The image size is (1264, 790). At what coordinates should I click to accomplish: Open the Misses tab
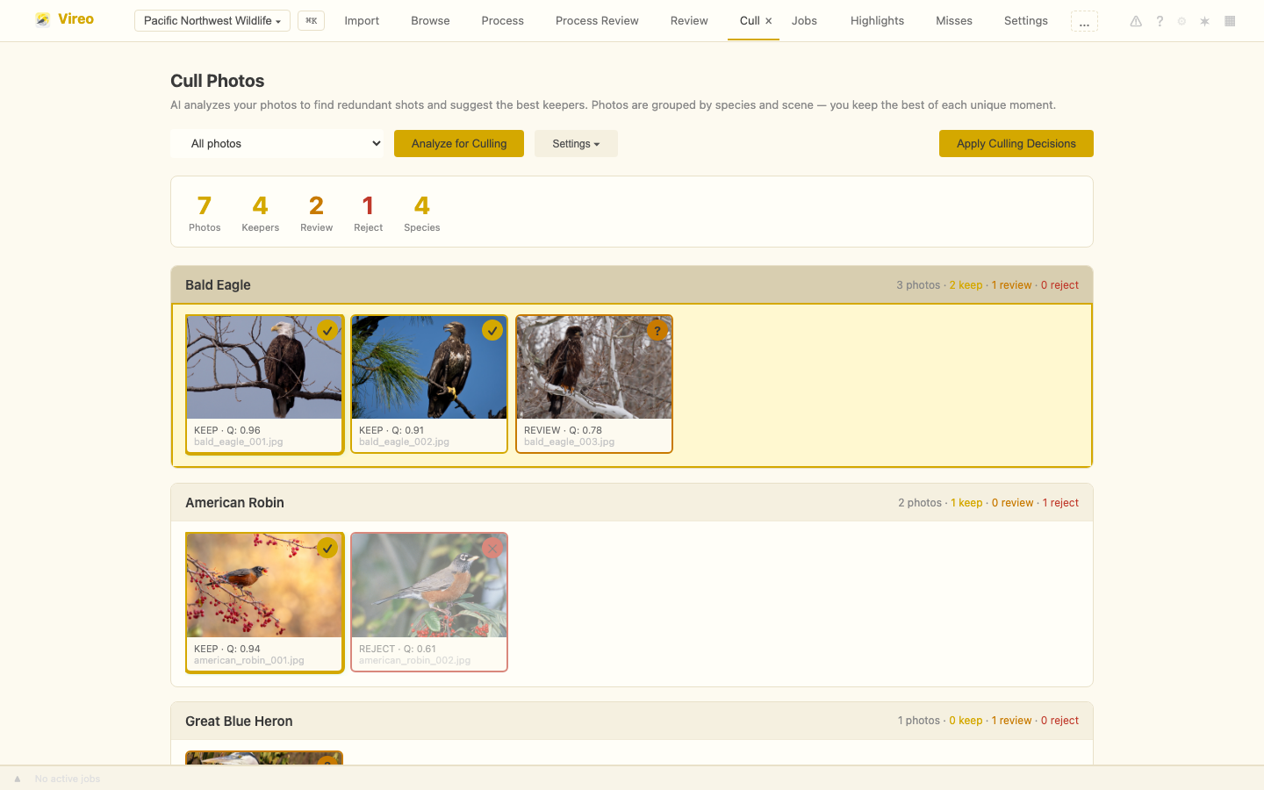954,21
